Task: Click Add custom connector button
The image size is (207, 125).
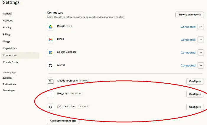Action: coord(63,121)
